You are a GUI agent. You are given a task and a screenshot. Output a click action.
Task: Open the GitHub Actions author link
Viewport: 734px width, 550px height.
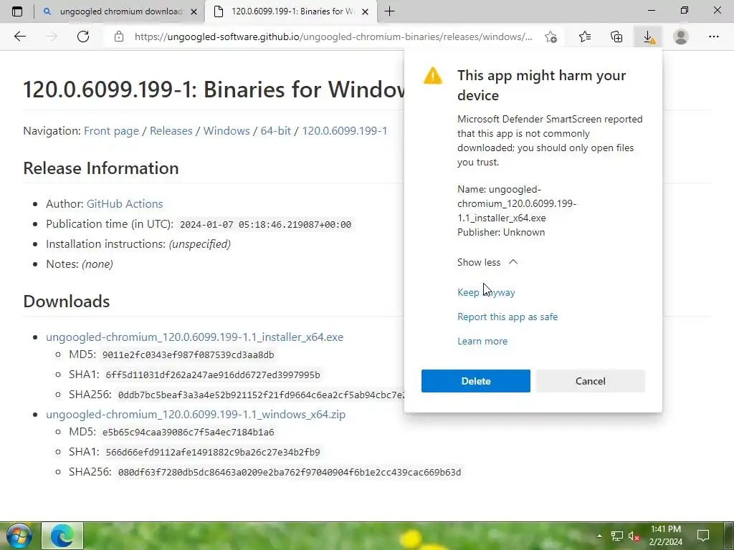(125, 204)
